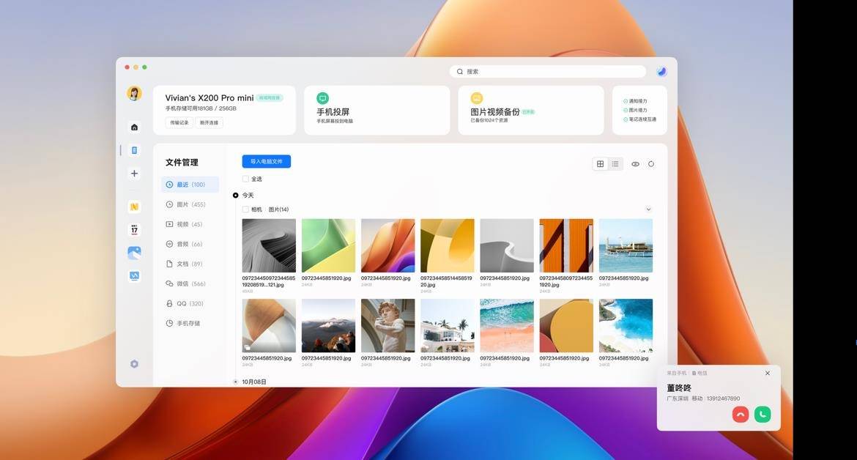Check the 全选 select-all checkbox
This screenshot has width=857, height=460.
(x=245, y=179)
